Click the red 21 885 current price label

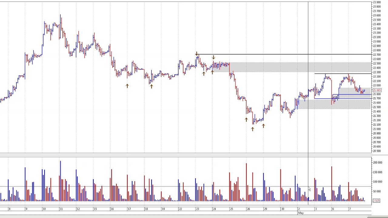click(376, 90)
